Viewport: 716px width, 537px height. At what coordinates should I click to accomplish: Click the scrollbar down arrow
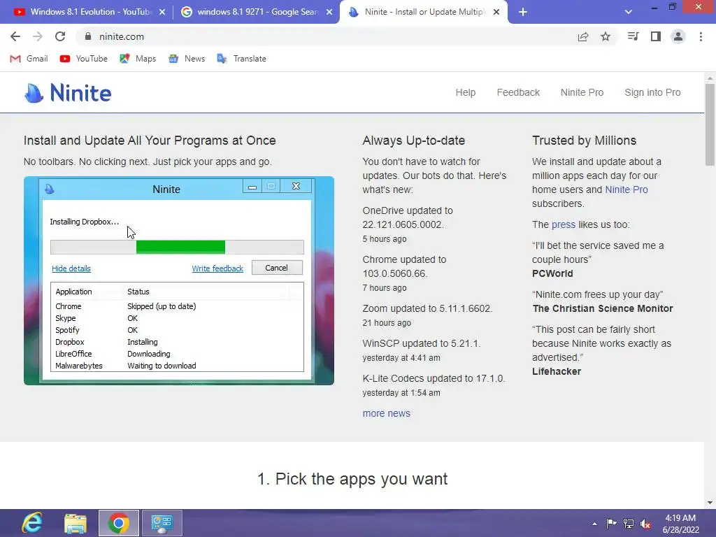tap(710, 503)
